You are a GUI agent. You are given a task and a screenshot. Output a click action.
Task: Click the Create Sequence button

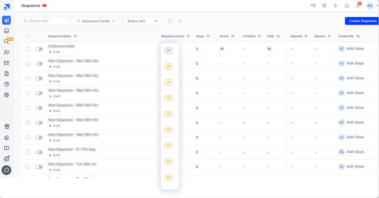point(362,21)
